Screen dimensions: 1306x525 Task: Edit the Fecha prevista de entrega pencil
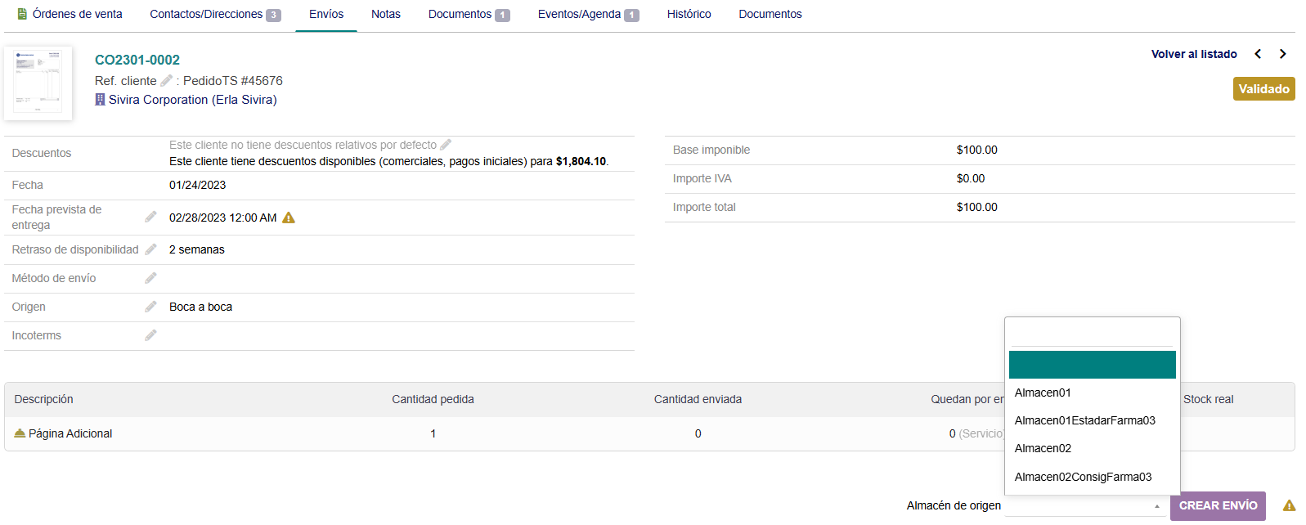coord(150,217)
